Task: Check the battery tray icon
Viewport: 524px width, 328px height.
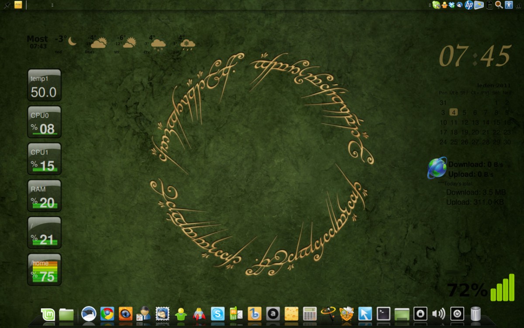Action: click(x=490, y=5)
